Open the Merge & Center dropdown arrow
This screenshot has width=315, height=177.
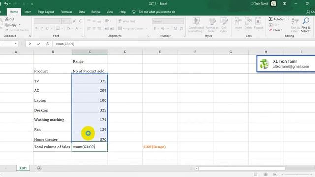pyautogui.click(x=146, y=29)
